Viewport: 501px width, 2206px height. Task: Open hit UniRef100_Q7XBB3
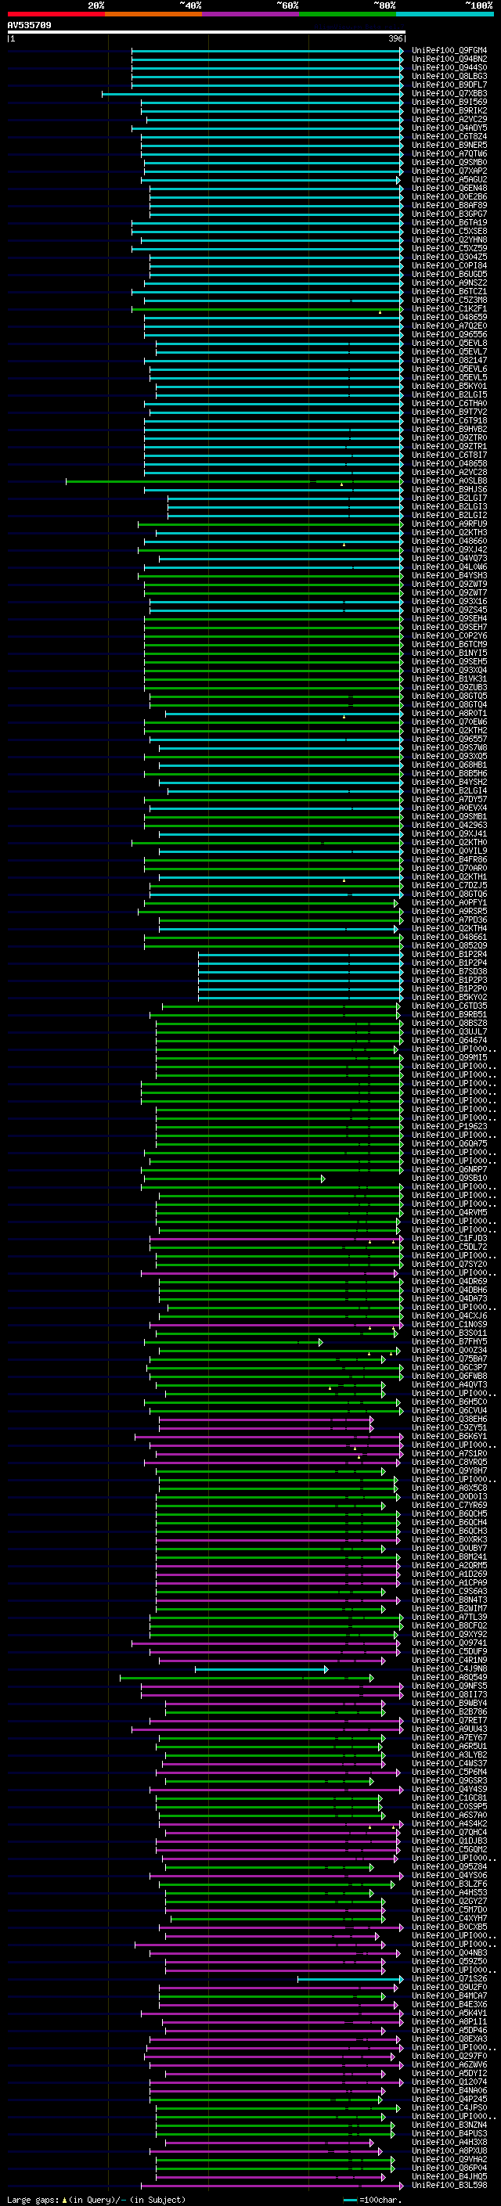click(x=449, y=93)
